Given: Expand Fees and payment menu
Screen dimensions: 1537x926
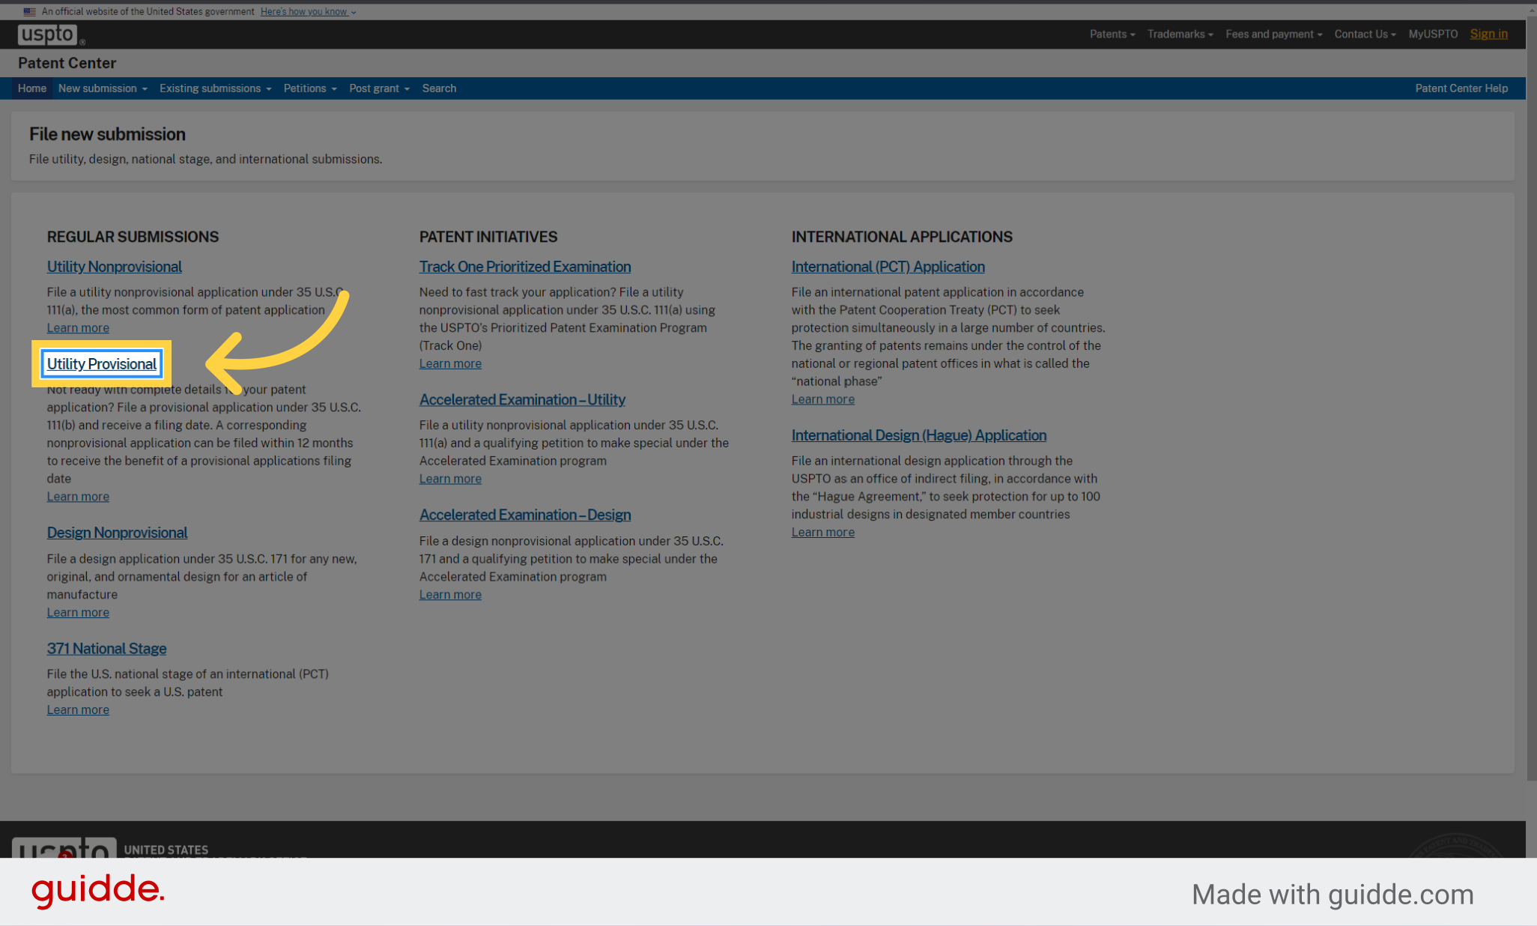Looking at the screenshot, I should point(1273,34).
